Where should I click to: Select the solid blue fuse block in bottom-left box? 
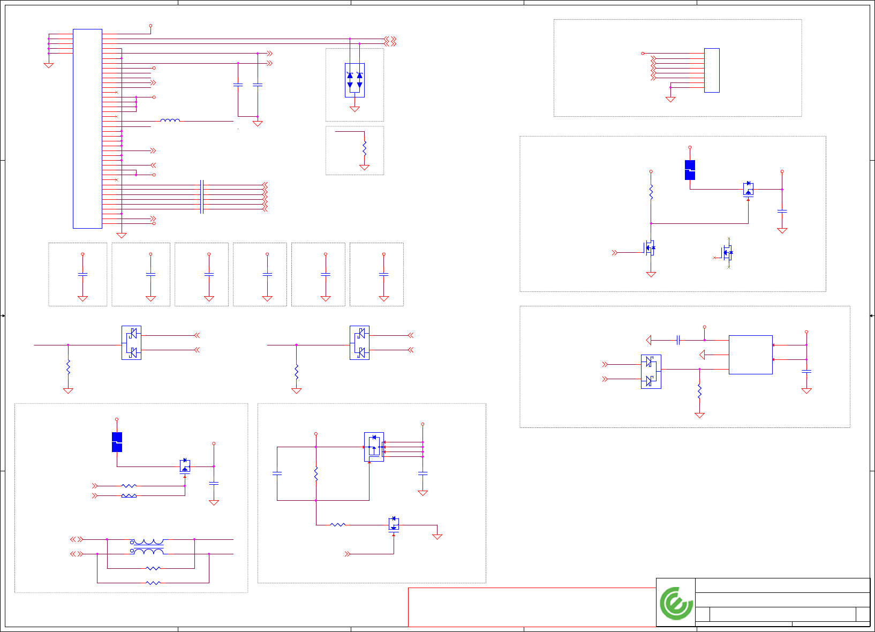click(x=117, y=442)
